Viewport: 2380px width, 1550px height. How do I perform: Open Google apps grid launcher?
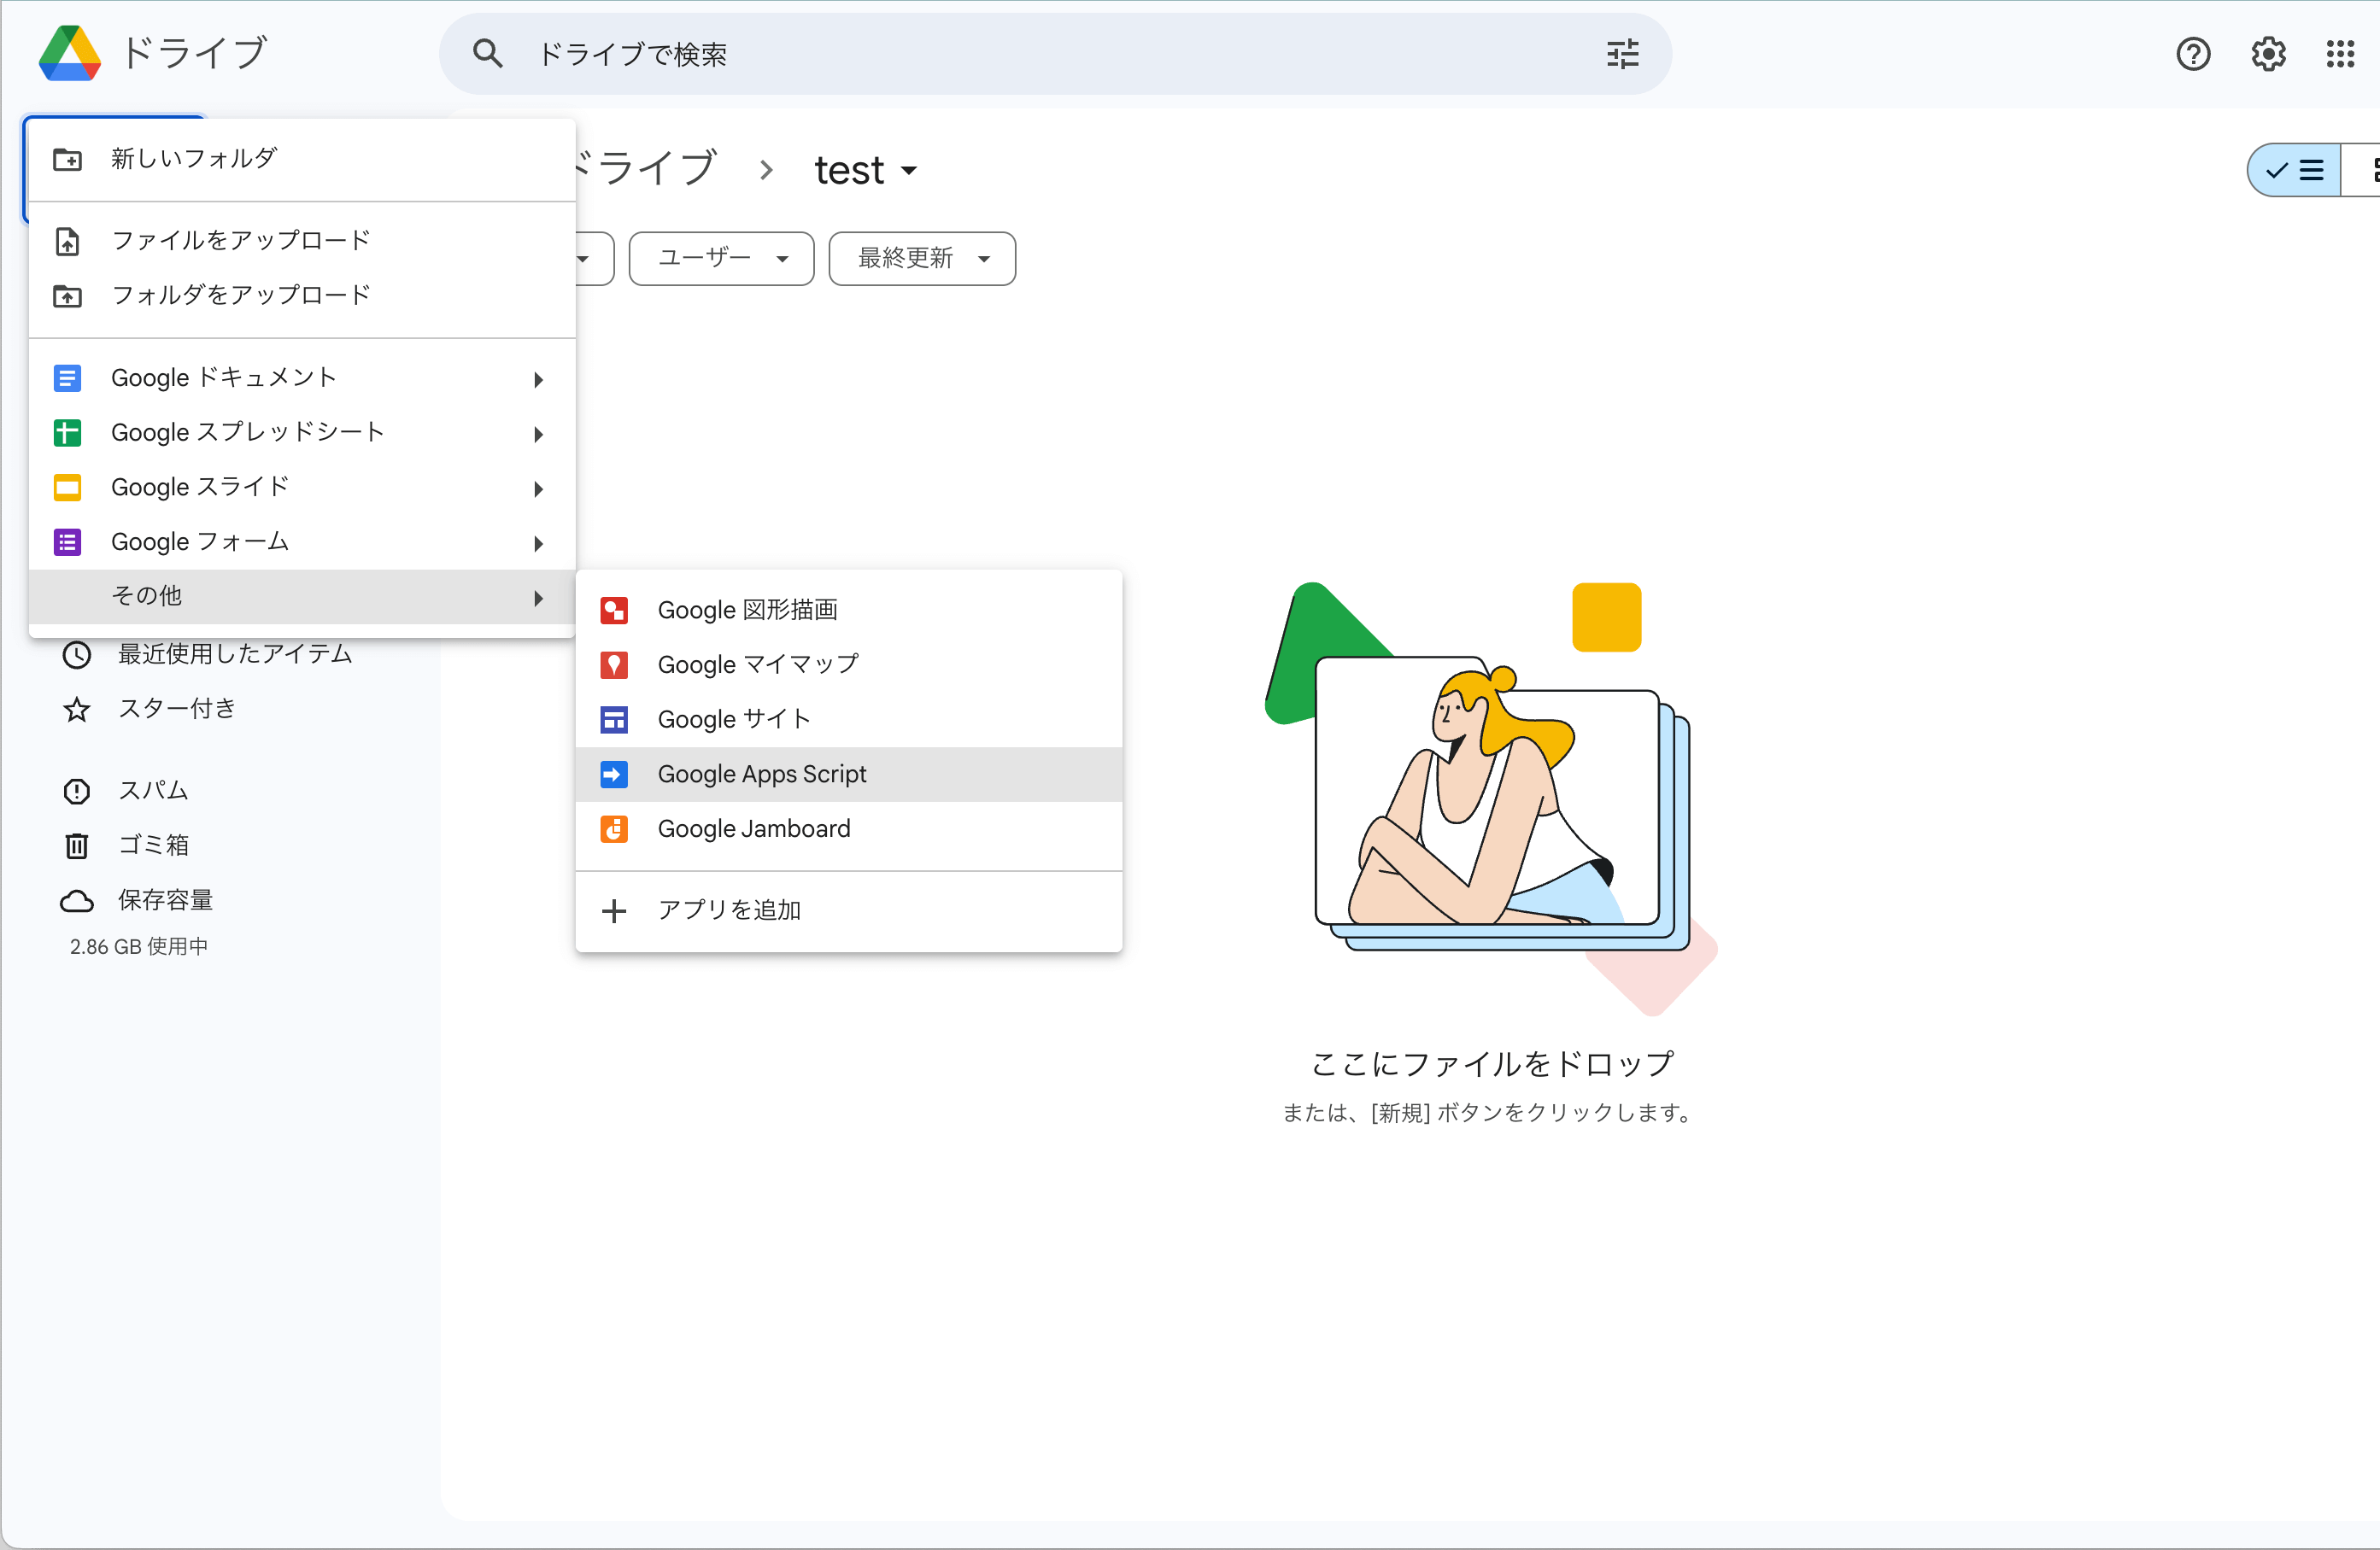pos(2340,54)
